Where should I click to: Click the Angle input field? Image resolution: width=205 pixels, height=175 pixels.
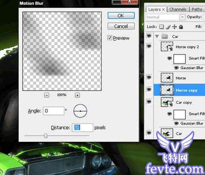54,111
